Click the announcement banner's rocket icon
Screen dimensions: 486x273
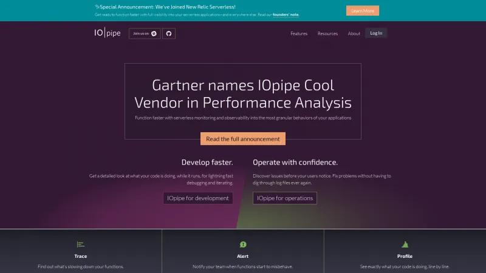[x=97, y=7]
